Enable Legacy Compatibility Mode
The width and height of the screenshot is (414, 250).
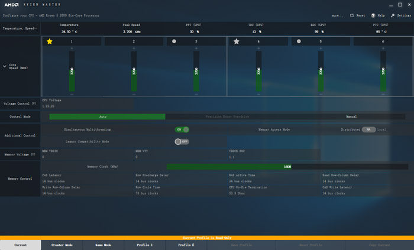click(182, 142)
